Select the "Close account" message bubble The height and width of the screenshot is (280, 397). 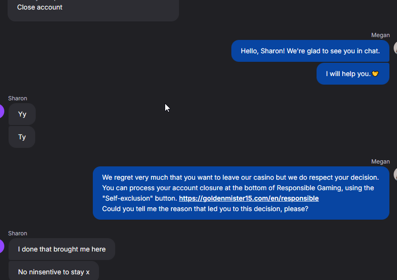coord(93,10)
